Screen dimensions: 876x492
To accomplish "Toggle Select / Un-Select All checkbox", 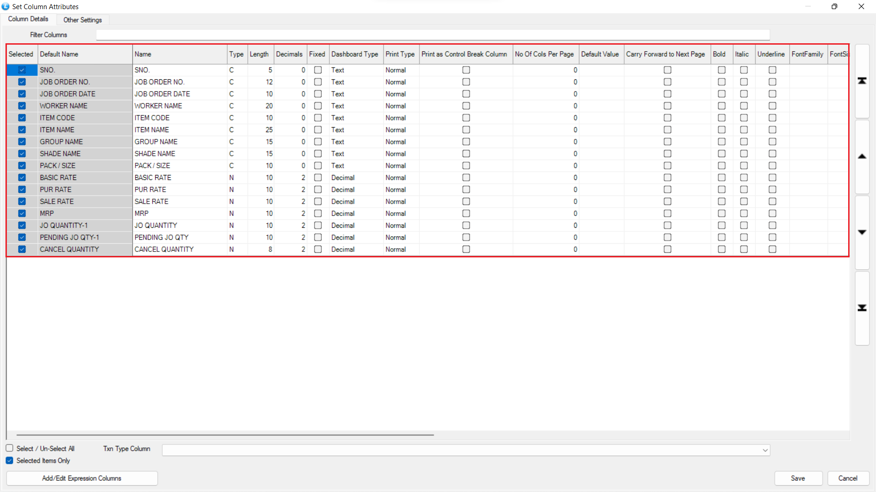I will 10,448.
